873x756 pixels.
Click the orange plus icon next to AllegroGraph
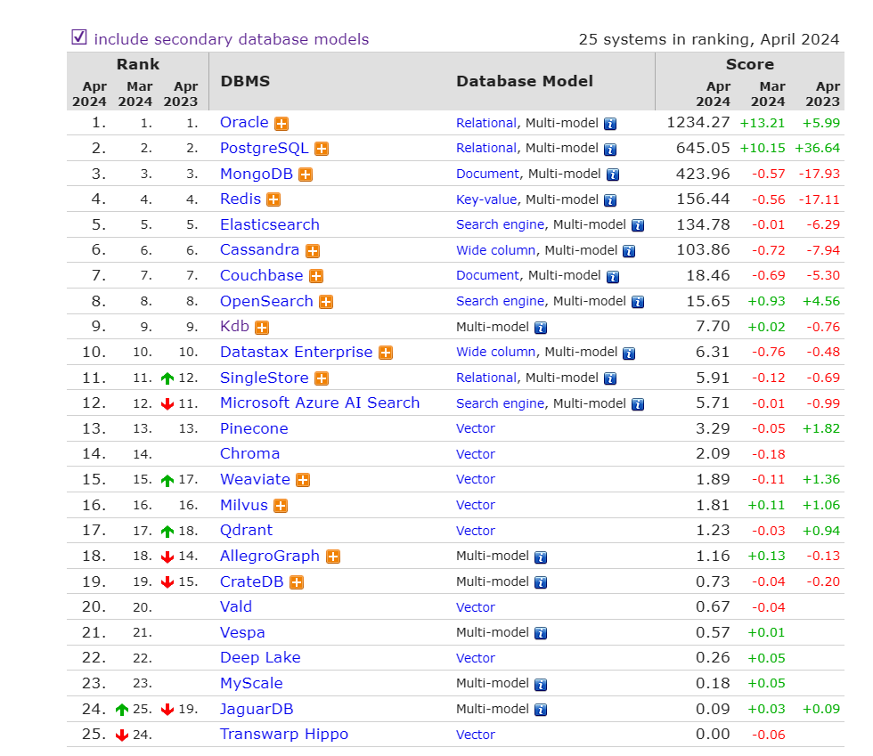pyautogui.click(x=333, y=557)
